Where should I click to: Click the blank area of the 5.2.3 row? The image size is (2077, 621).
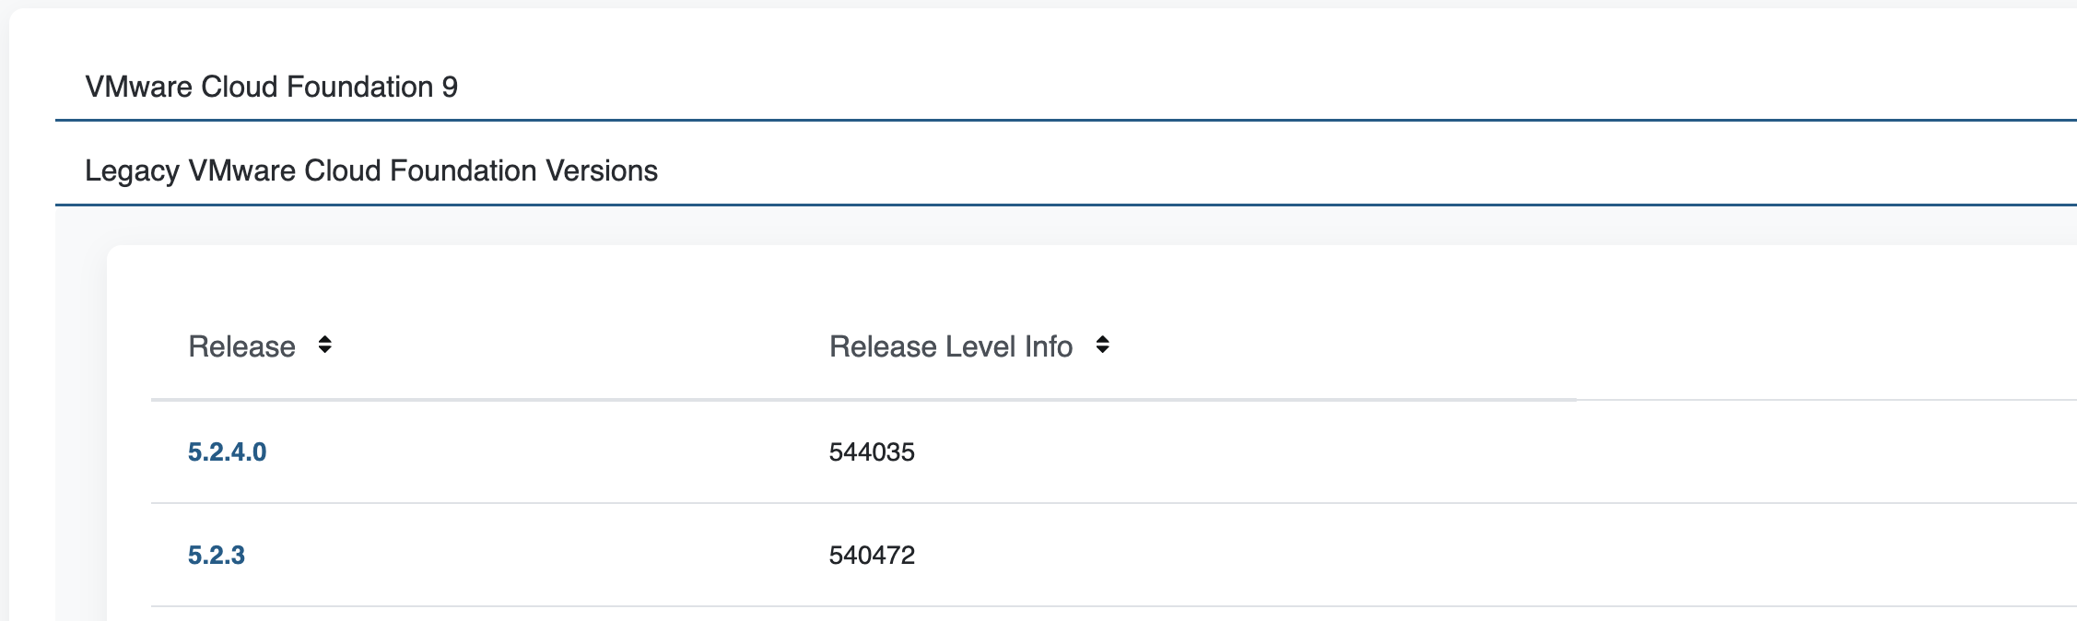coord(1474,555)
